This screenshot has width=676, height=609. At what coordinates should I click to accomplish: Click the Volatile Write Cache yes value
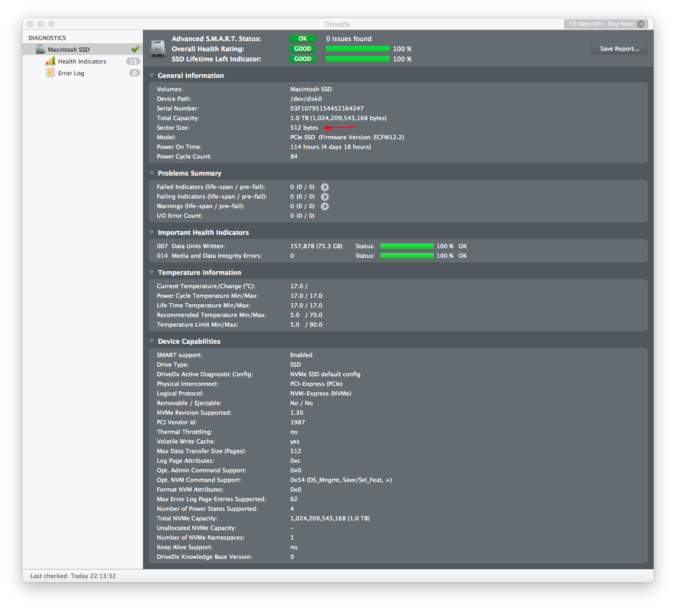[295, 441]
